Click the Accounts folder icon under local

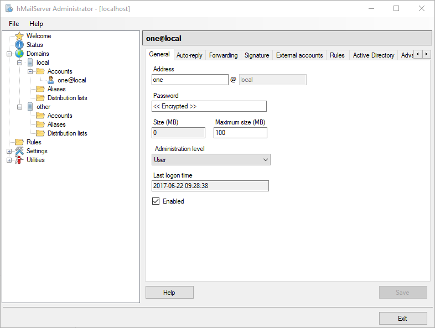click(x=40, y=71)
